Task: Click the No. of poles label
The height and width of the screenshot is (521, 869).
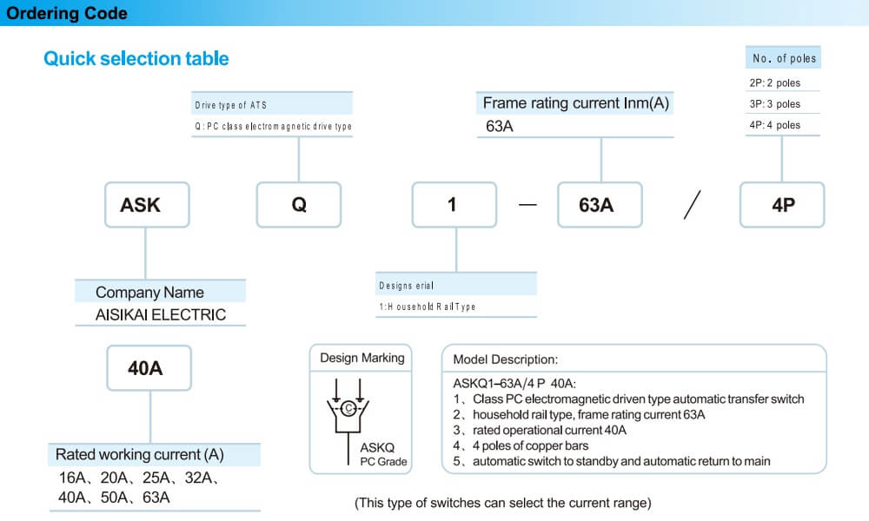Action: (x=784, y=58)
